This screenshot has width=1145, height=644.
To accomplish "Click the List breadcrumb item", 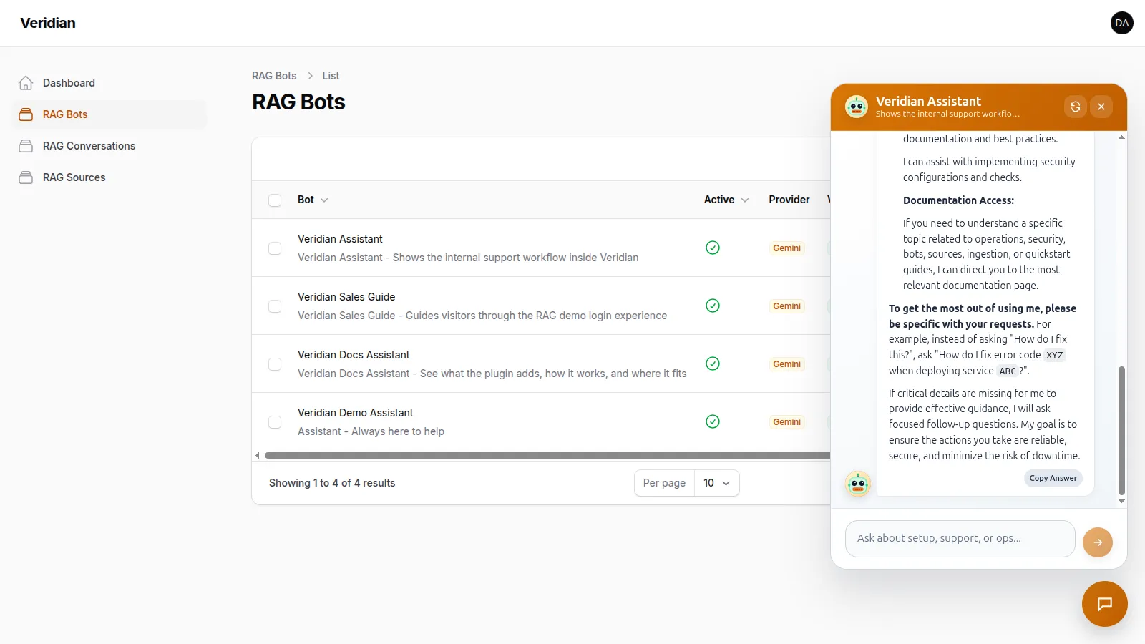I will [331, 76].
